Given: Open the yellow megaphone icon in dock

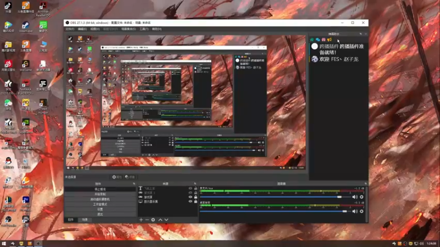Looking at the screenshot, I should (329, 40).
